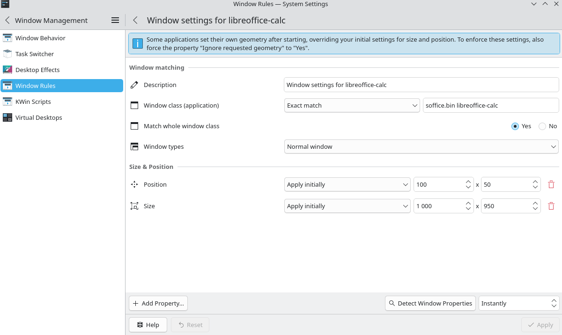Click the KWin Scripts sidebar icon
562x335 pixels.
(x=7, y=102)
